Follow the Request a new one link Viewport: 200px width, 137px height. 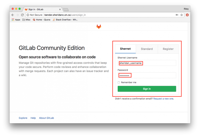pos(163,99)
